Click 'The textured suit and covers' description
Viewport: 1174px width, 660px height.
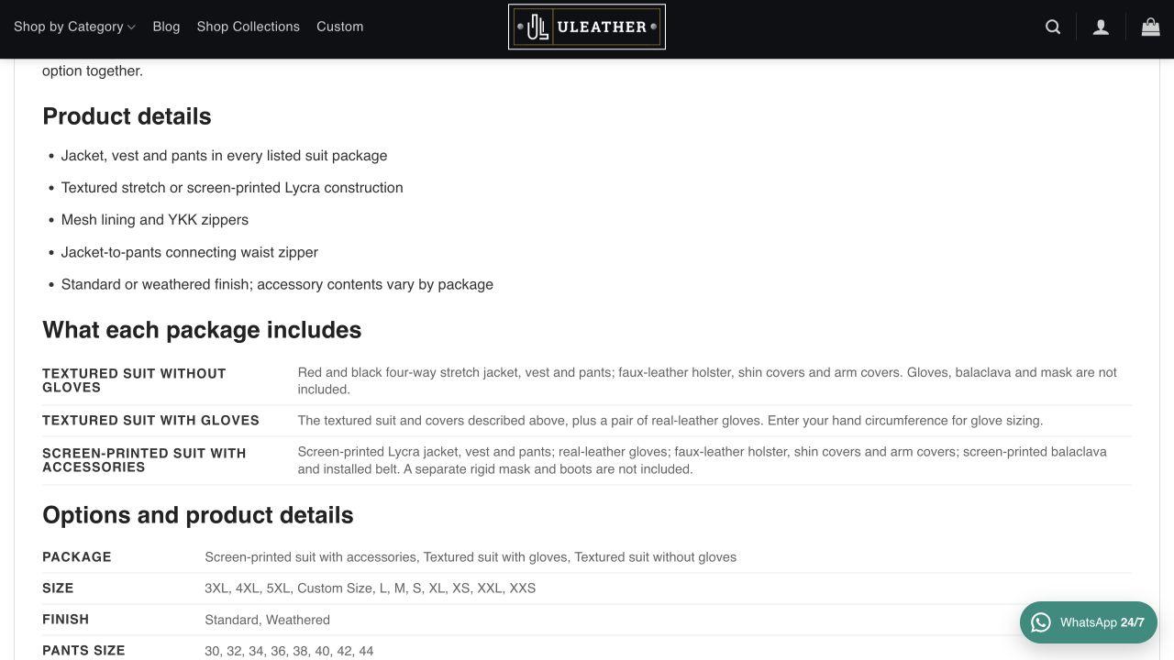670,421
